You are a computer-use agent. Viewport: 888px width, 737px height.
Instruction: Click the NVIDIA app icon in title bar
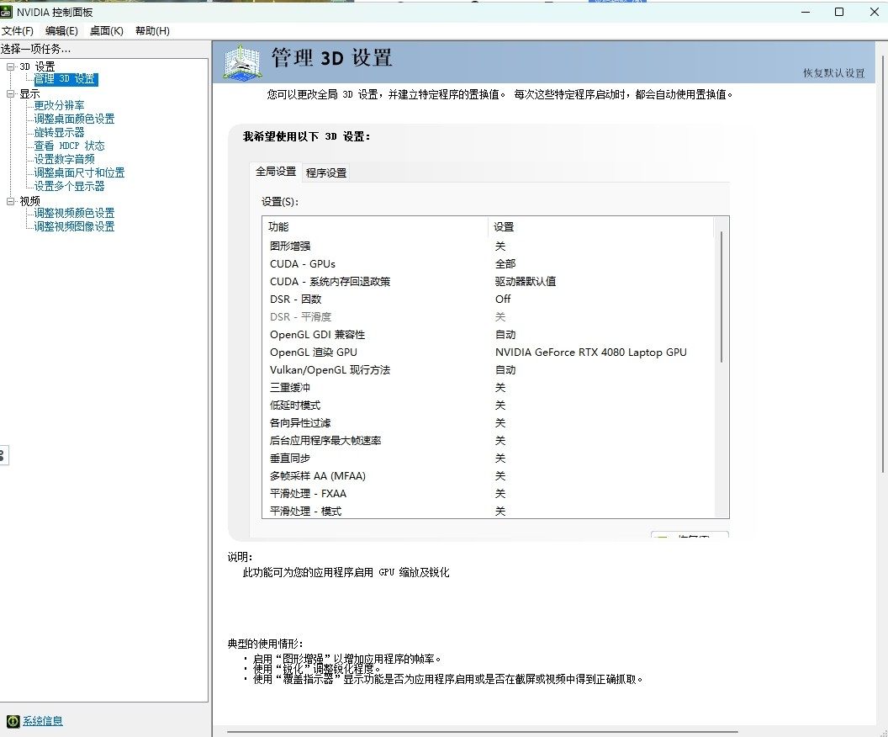pos(6,12)
